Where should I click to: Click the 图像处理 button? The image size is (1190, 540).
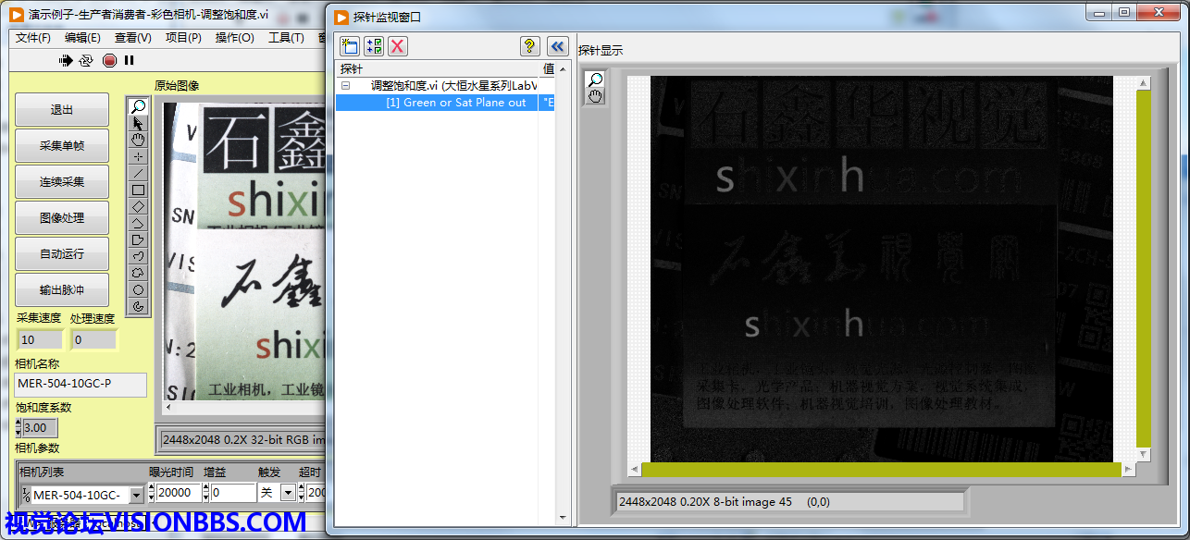(x=61, y=218)
